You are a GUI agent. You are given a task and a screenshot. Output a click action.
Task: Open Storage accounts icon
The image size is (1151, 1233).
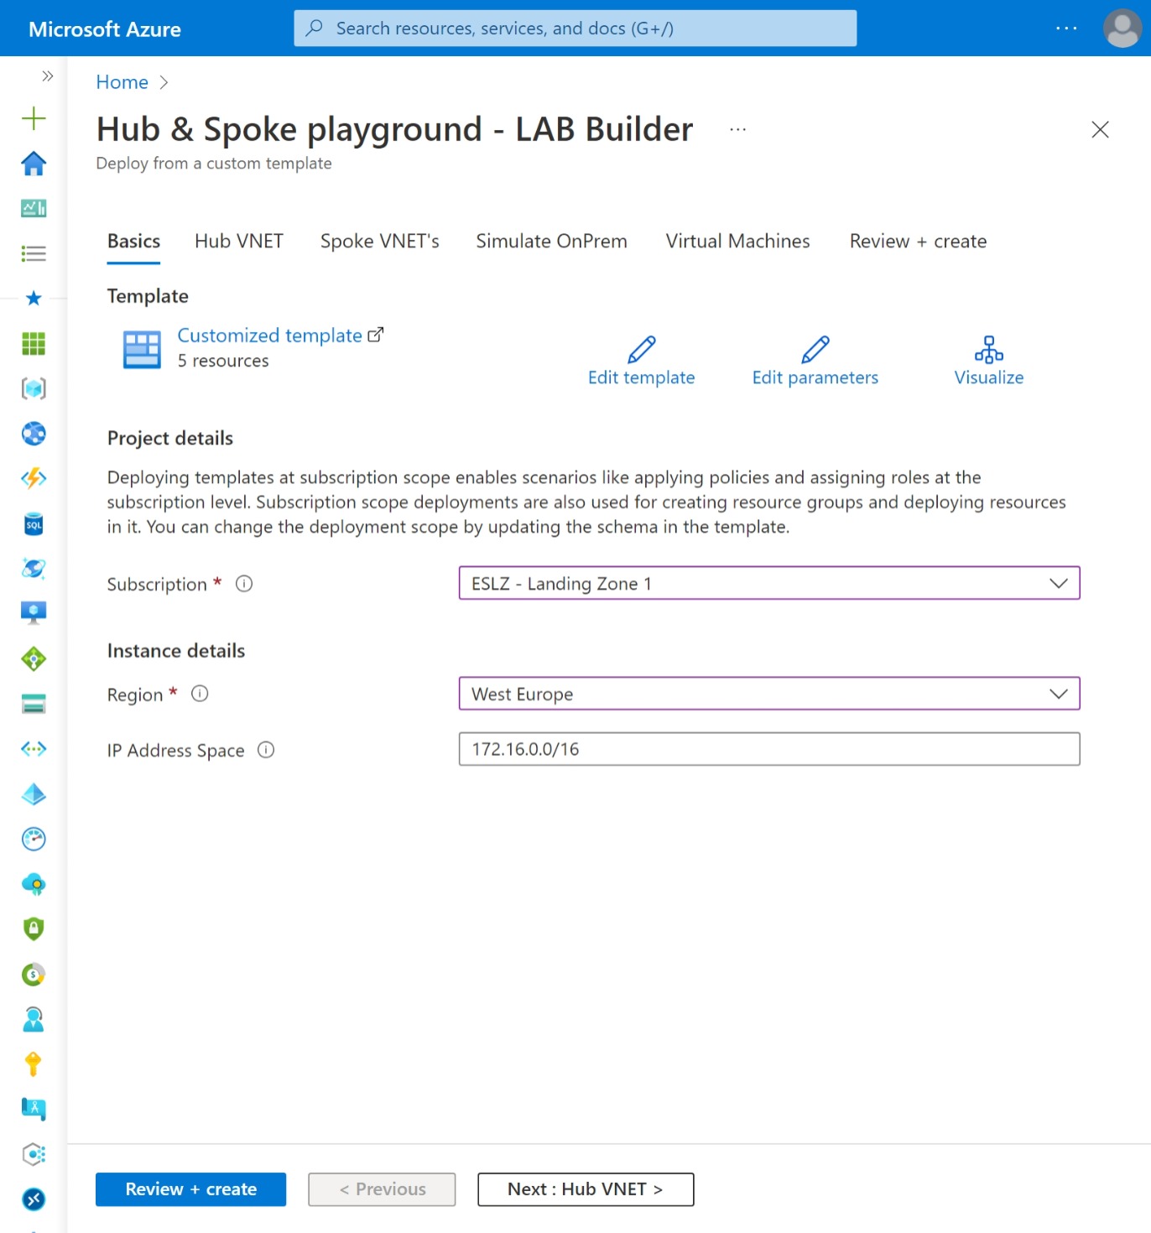point(34,704)
